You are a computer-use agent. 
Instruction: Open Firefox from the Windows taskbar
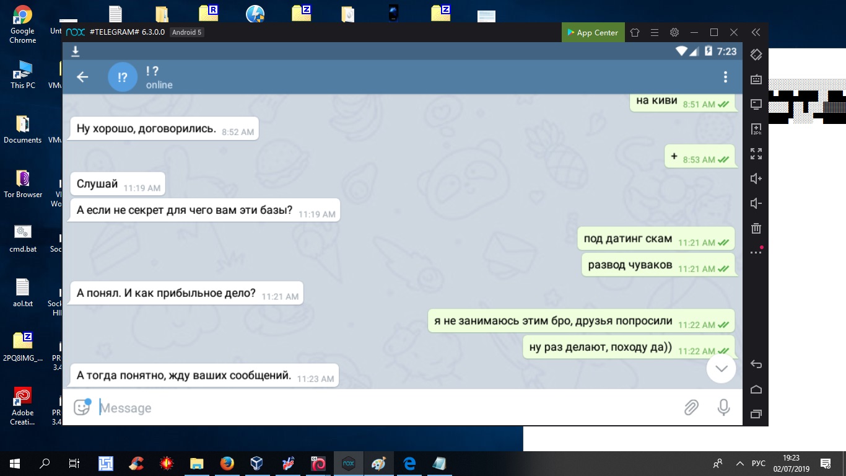pos(227,464)
